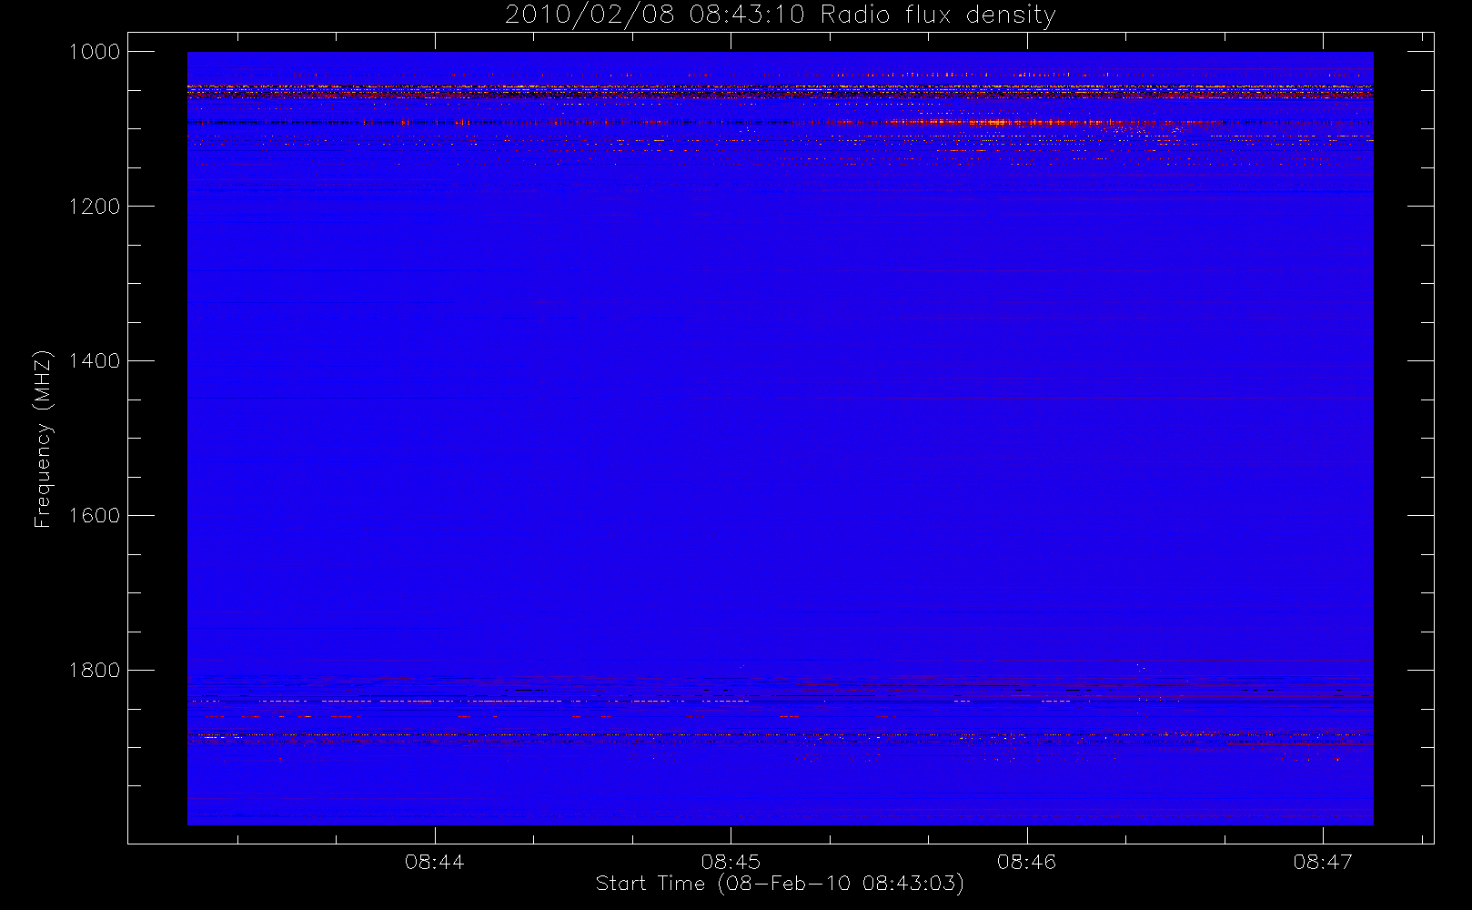The height and width of the screenshot is (910, 1472).
Task: Click the 1600 frequency tick label
Action: coord(95,516)
